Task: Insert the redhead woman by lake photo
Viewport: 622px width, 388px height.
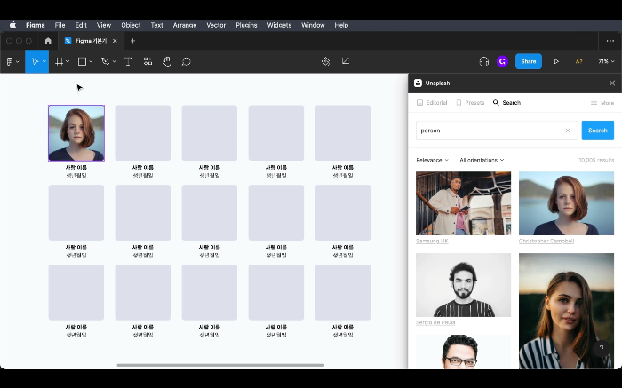Action: coord(566,203)
